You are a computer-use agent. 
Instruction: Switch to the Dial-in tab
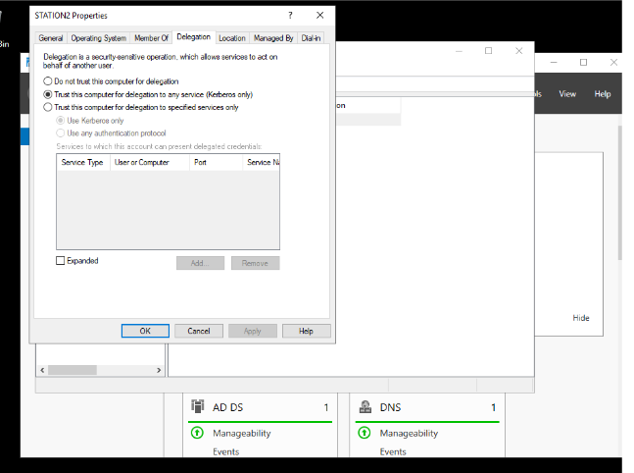pyautogui.click(x=311, y=38)
